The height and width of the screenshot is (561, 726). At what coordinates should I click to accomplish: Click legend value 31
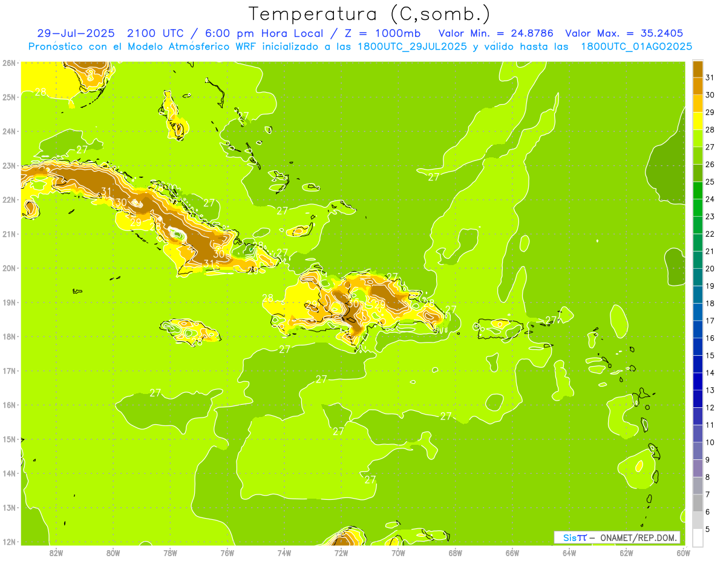point(710,77)
